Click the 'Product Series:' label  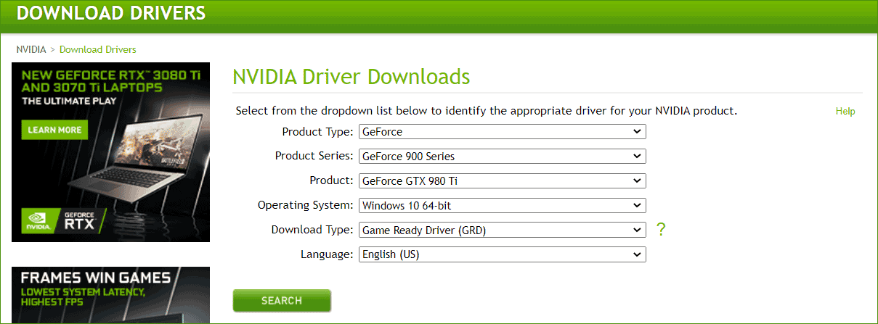tap(314, 157)
